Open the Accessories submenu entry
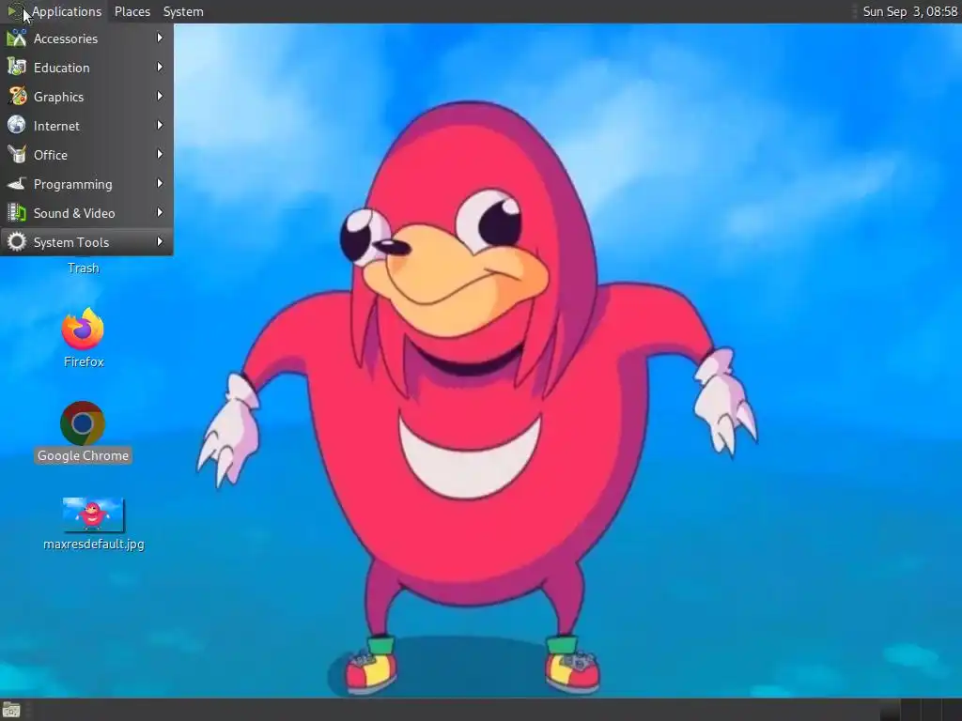The height and width of the screenshot is (721, 962). (86, 38)
